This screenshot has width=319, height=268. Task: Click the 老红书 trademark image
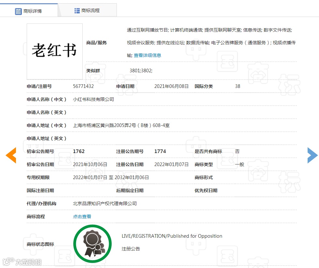pyautogui.click(x=55, y=51)
